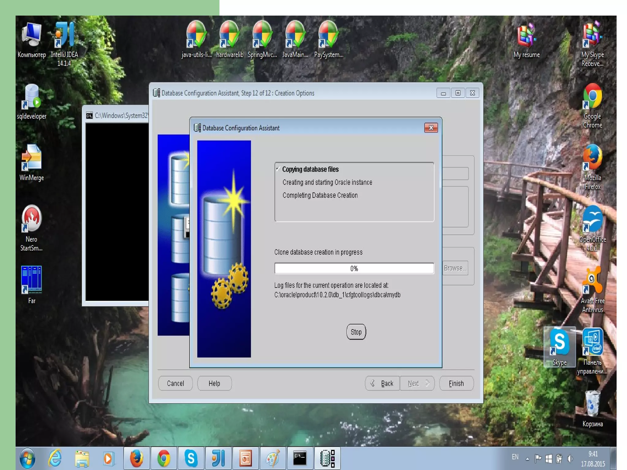The height and width of the screenshot is (470, 627).
Task: Click the clone database creation progress bar
Action: coord(354,268)
